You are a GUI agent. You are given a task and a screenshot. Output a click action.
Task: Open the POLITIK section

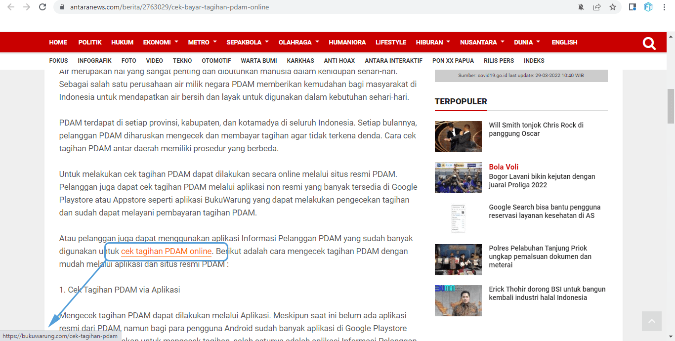90,43
